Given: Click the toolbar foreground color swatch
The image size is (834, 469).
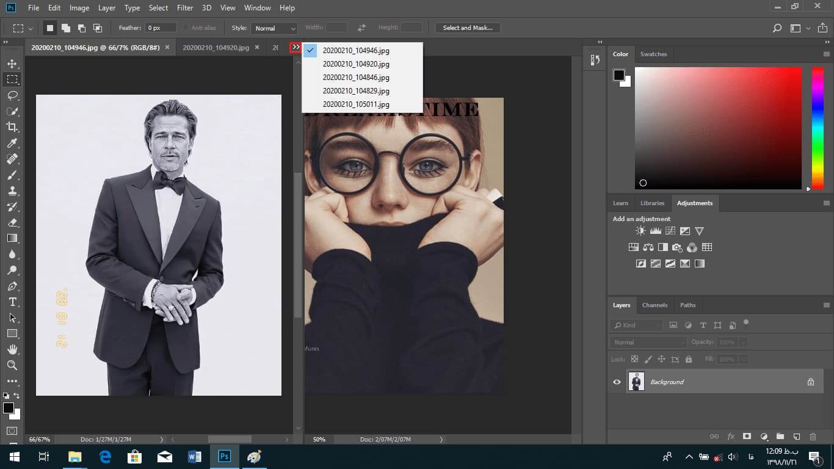Looking at the screenshot, I should (x=9, y=408).
